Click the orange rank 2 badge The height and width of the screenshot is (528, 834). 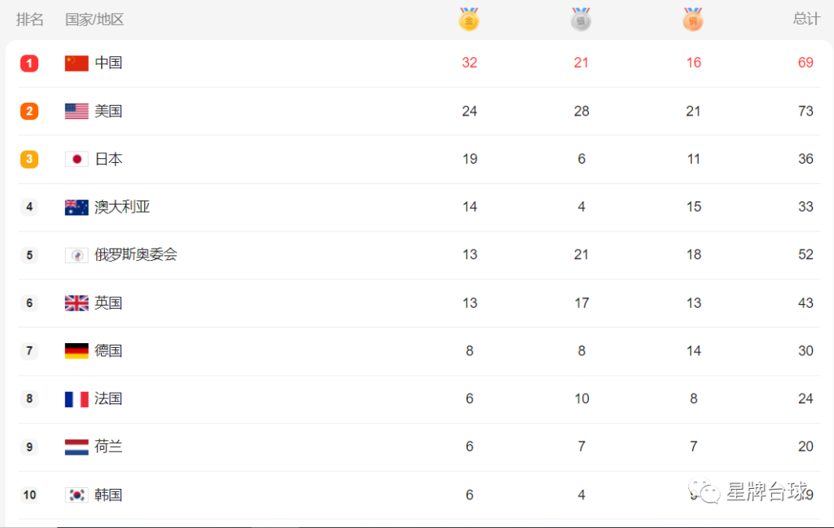click(29, 112)
